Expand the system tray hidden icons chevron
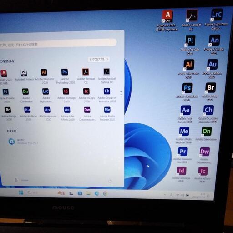The image size is (233, 233). coord(165,195)
